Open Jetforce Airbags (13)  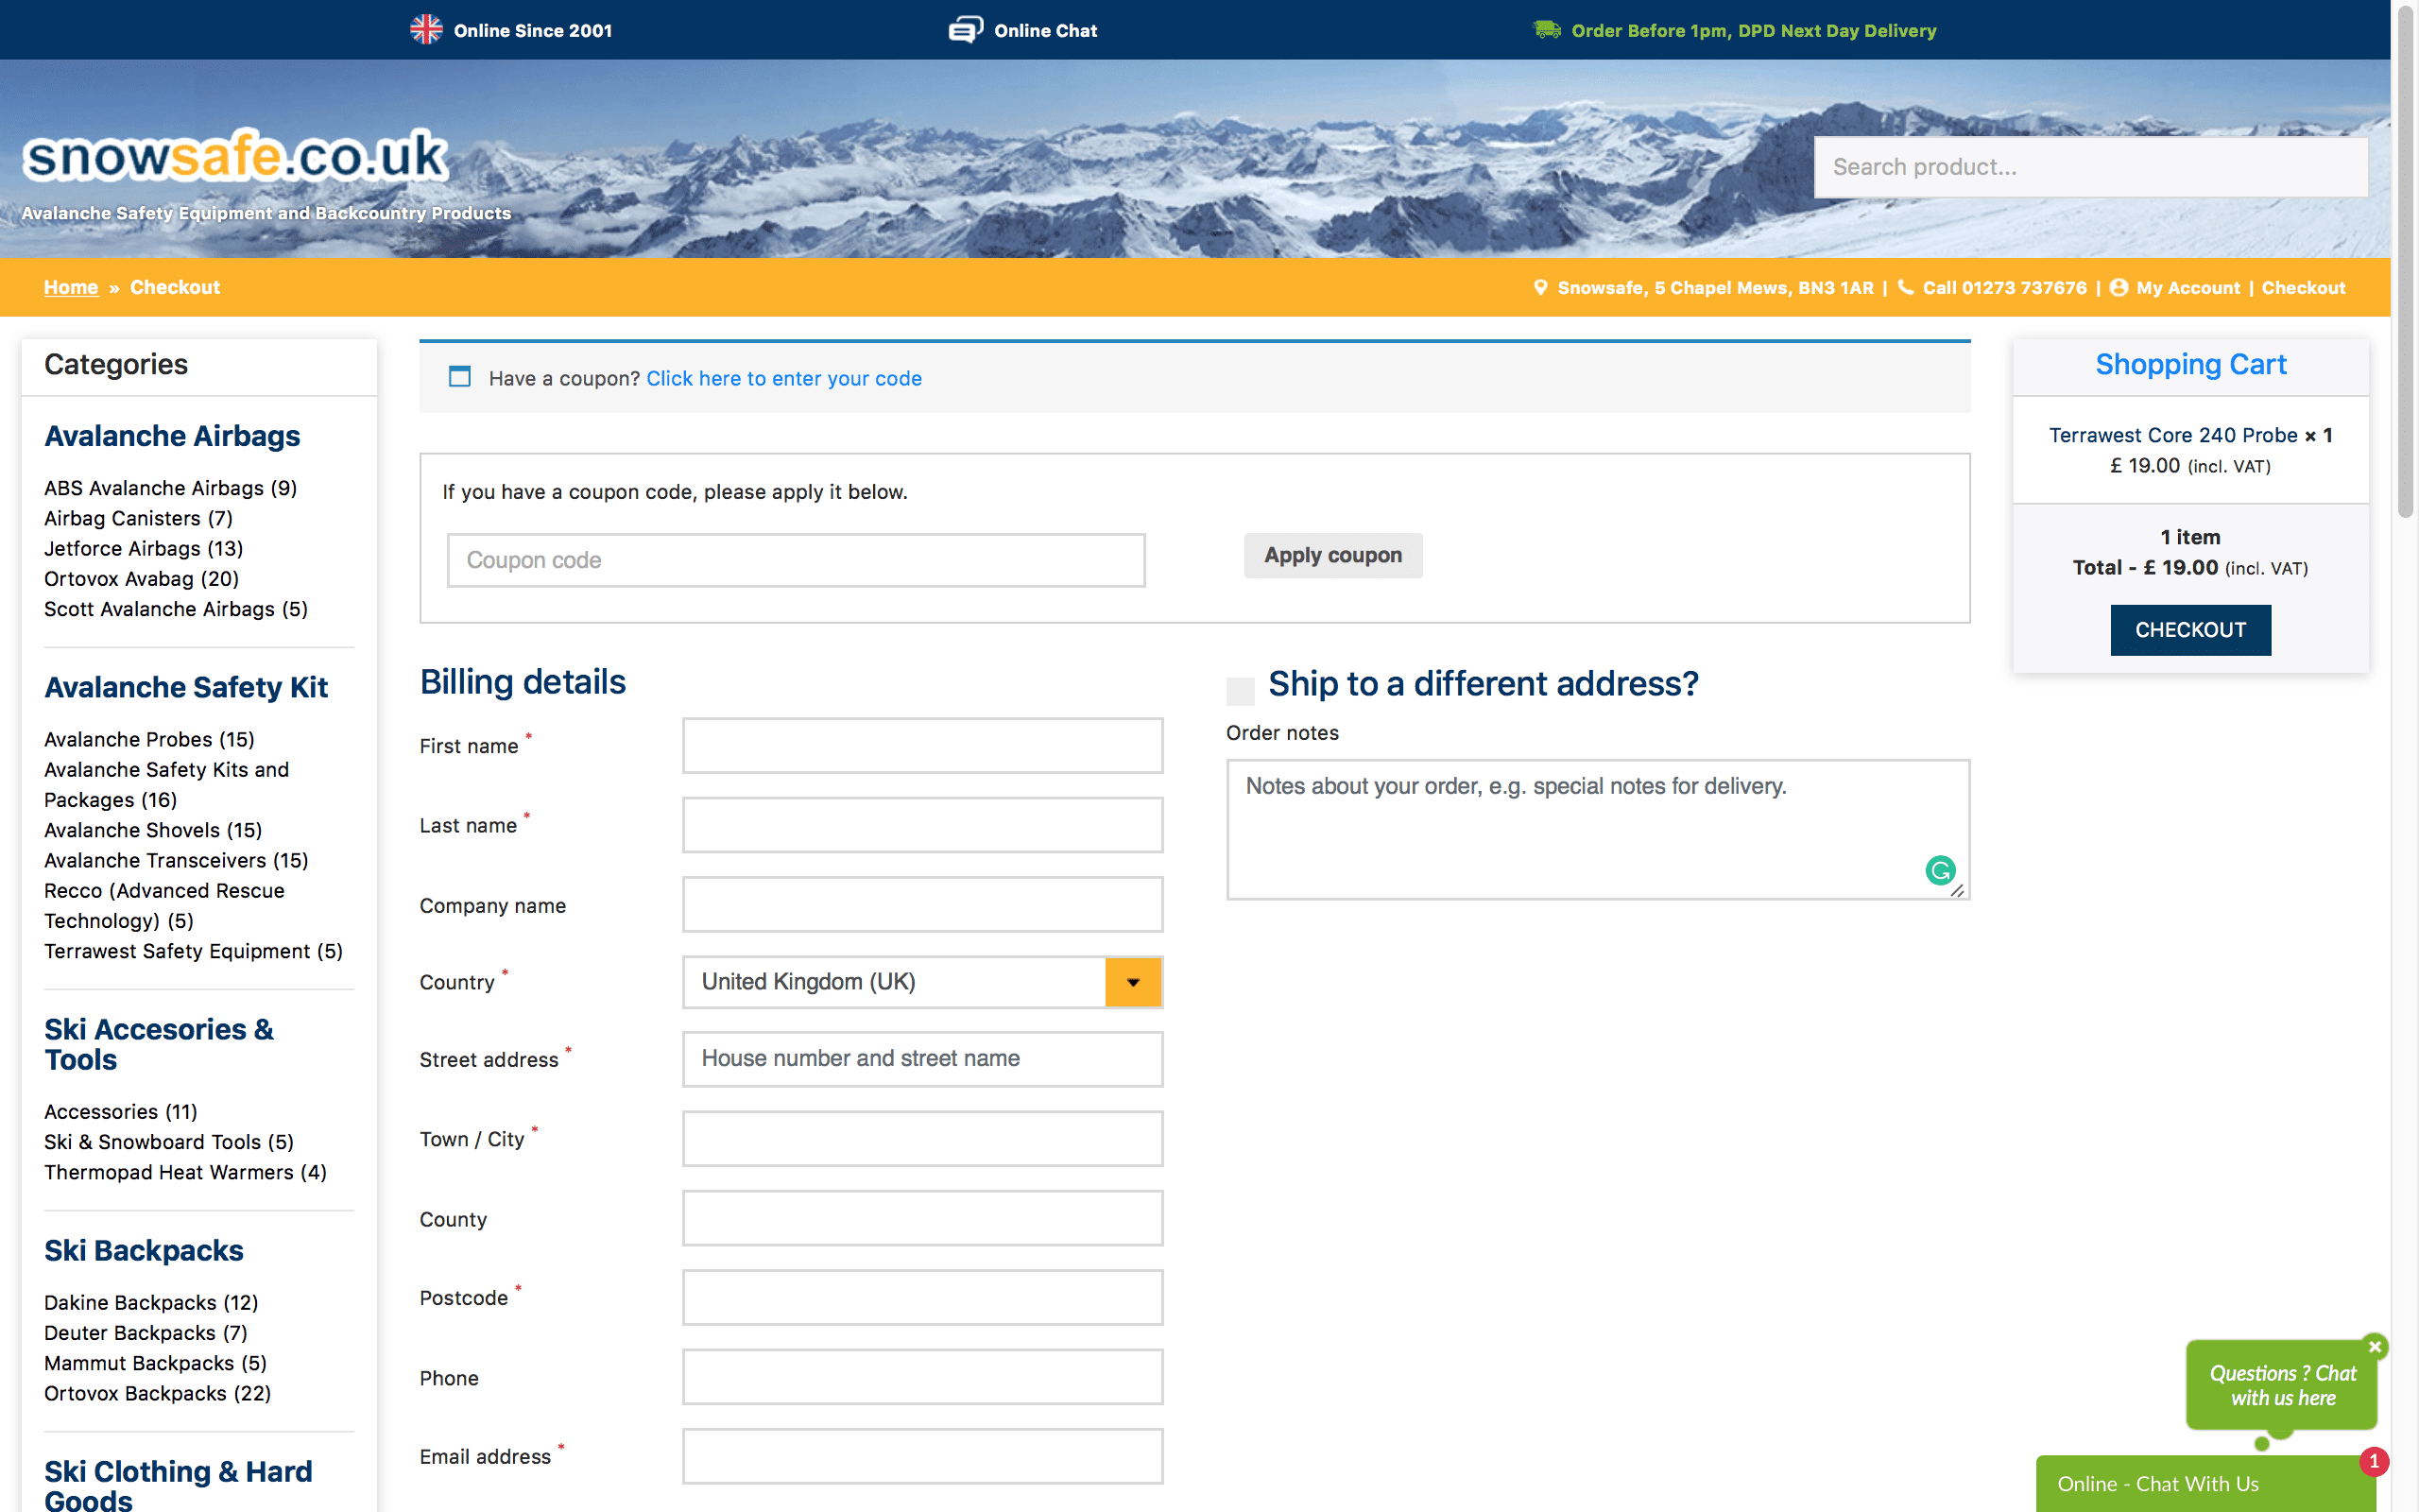(143, 548)
